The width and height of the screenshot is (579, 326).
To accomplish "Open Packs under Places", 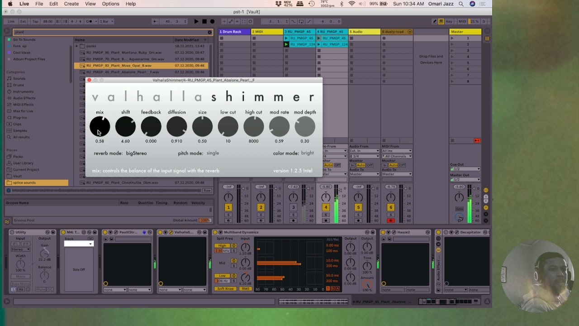I will coord(18,157).
